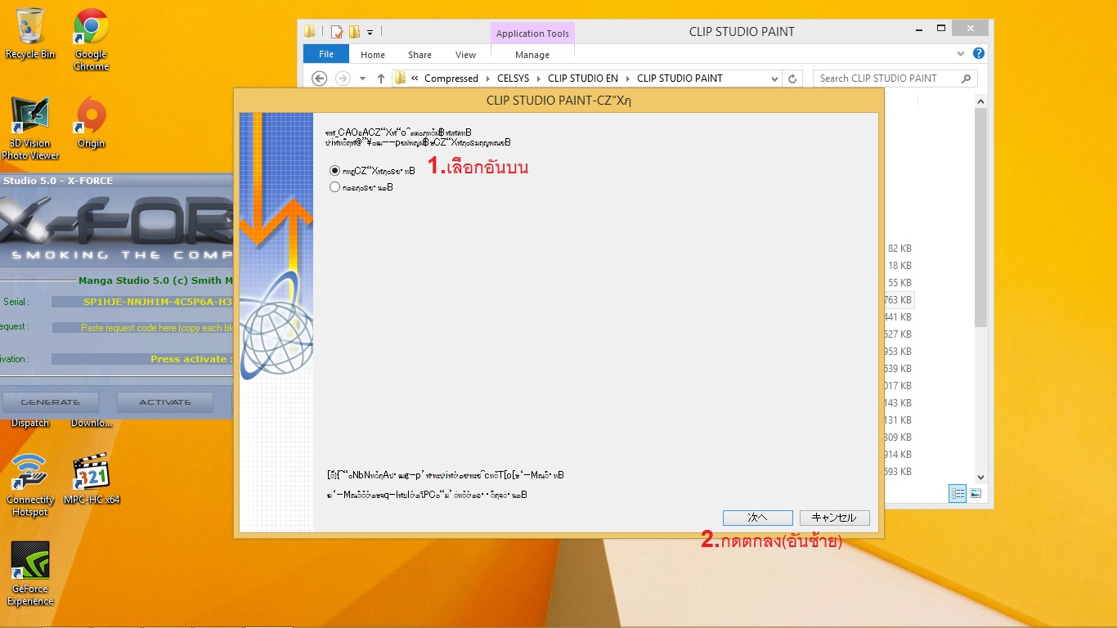Click CLIP STUDIO PAINT in the address breadcrumb
Screen dimensions: 1117x628
pos(680,78)
